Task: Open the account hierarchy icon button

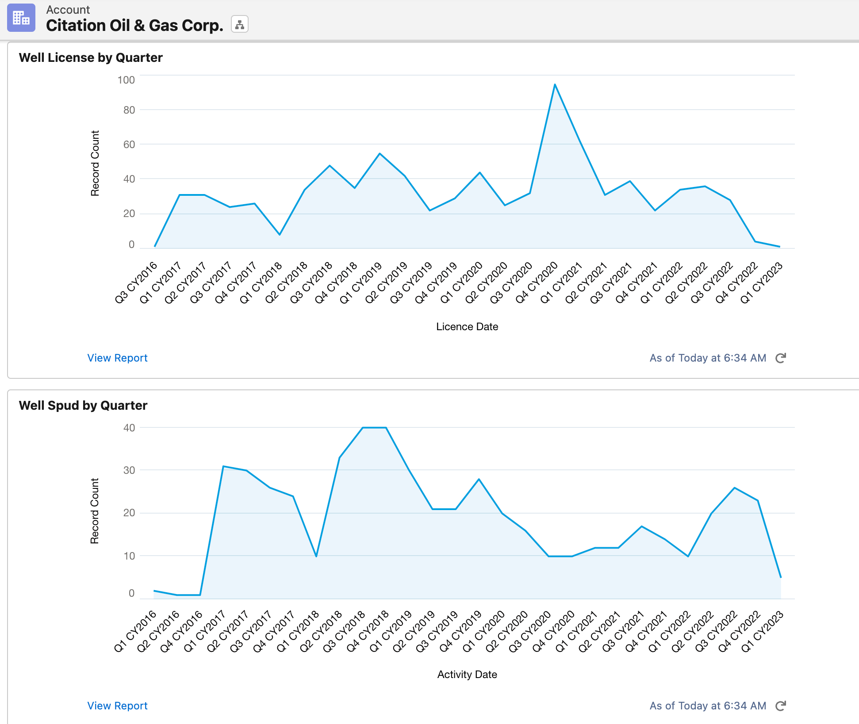Action: click(x=239, y=24)
